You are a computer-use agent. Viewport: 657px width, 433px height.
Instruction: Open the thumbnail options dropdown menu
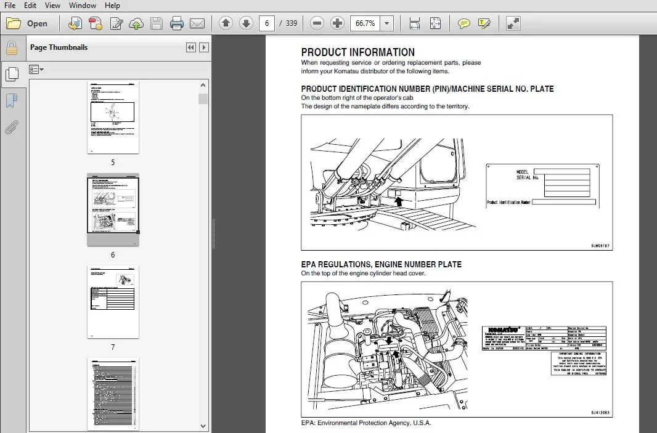(x=36, y=70)
